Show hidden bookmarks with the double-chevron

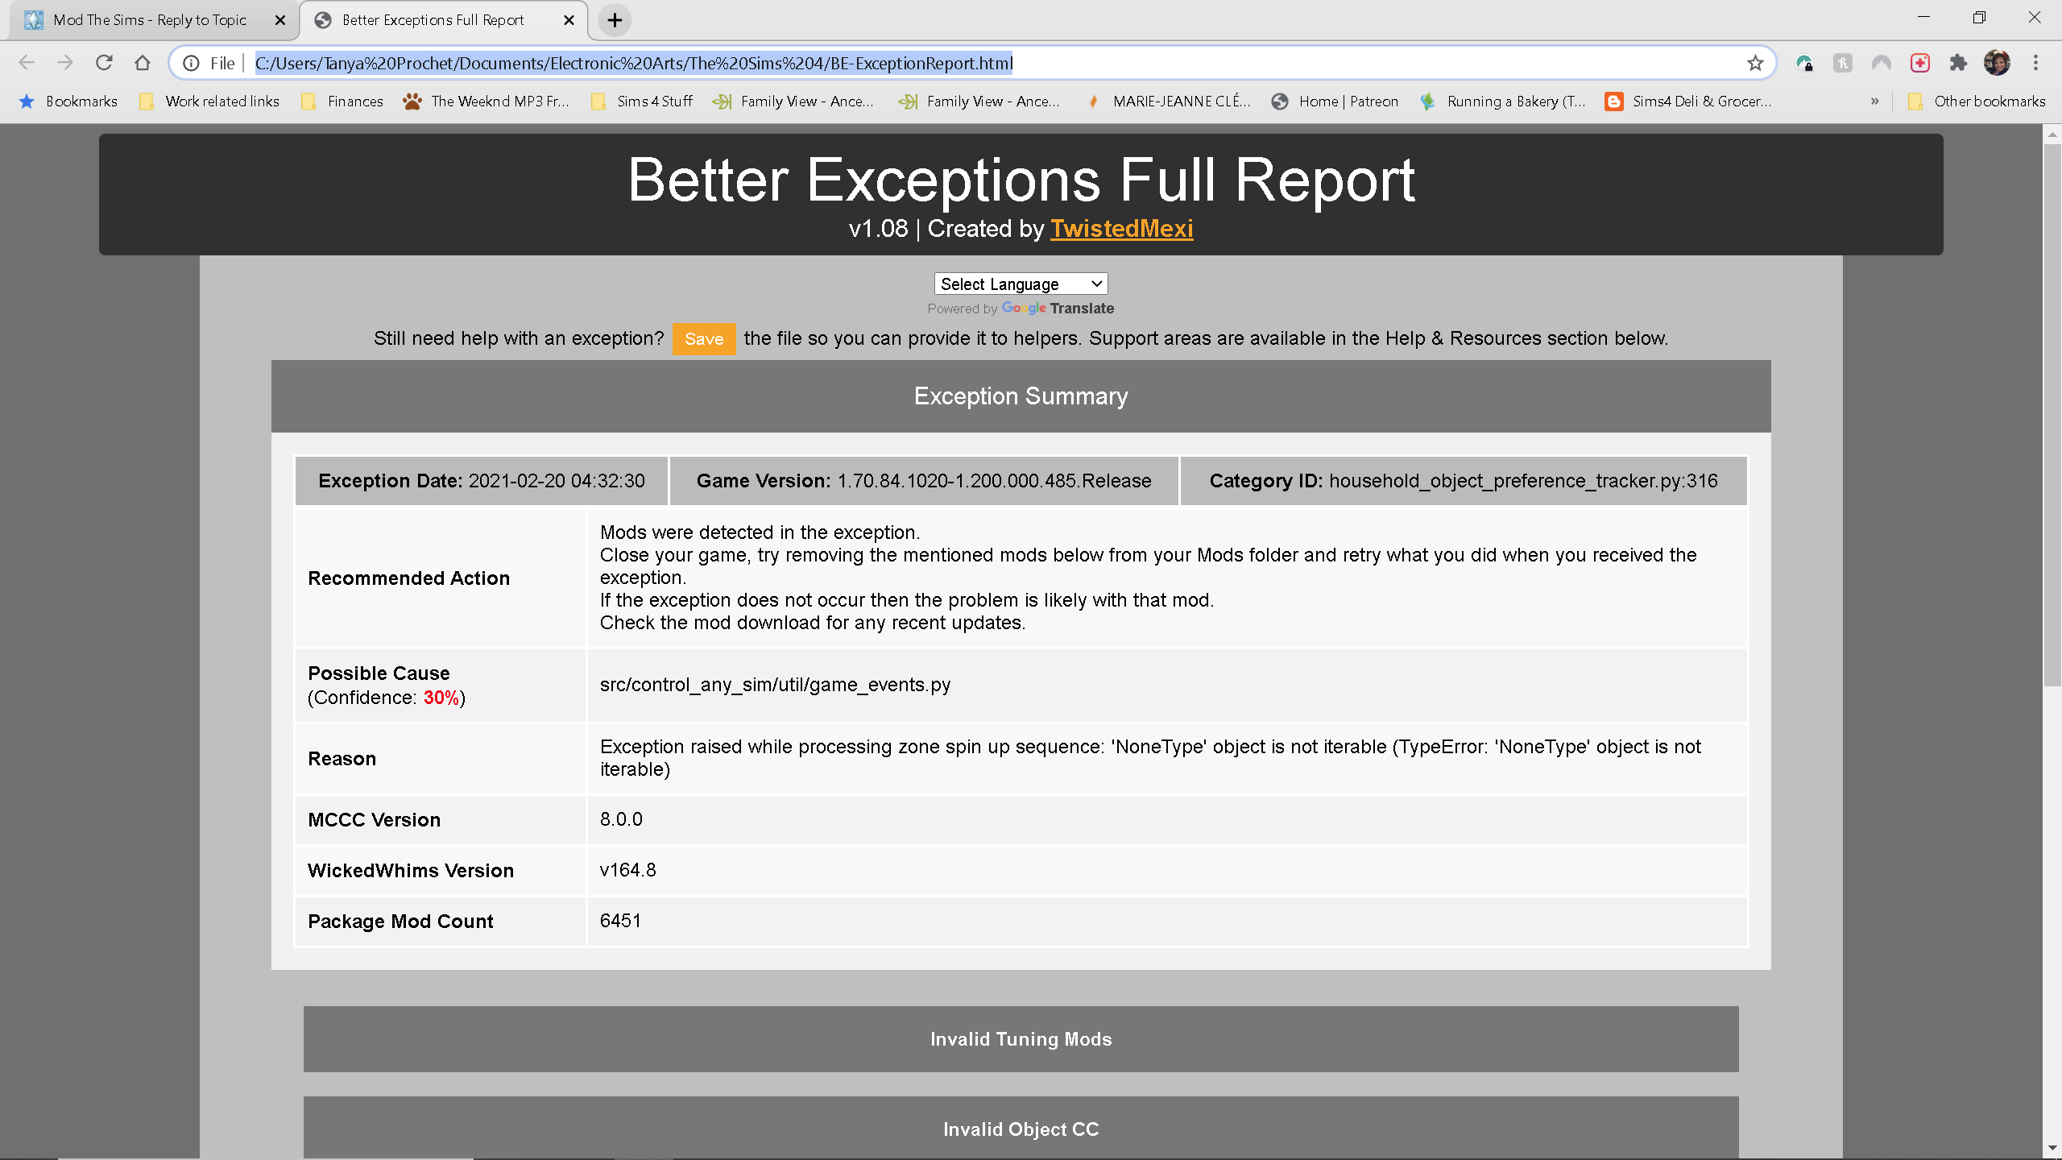click(x=1874, y=101)
